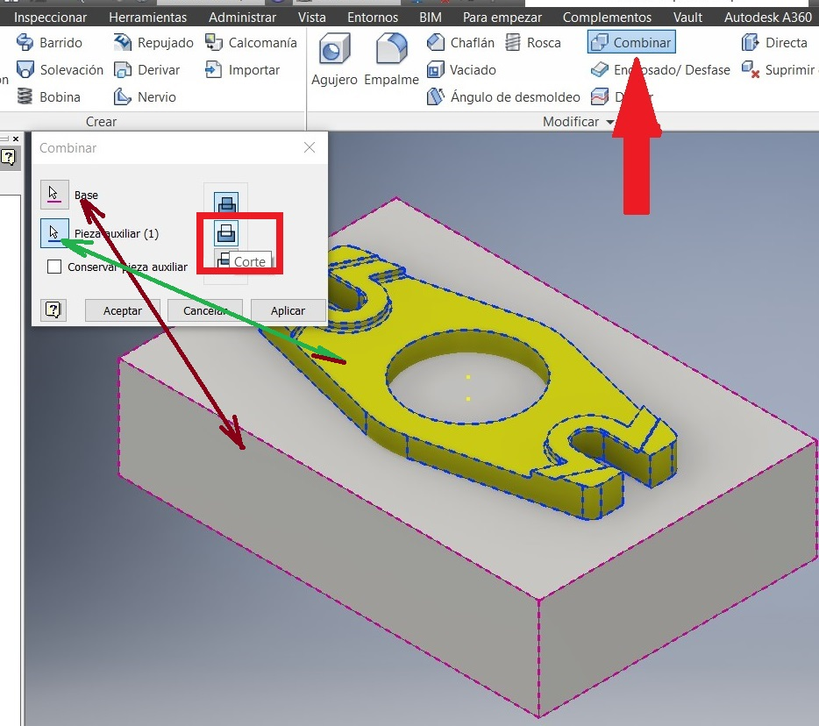Select the Calcomanía tool

coord(251,42)
